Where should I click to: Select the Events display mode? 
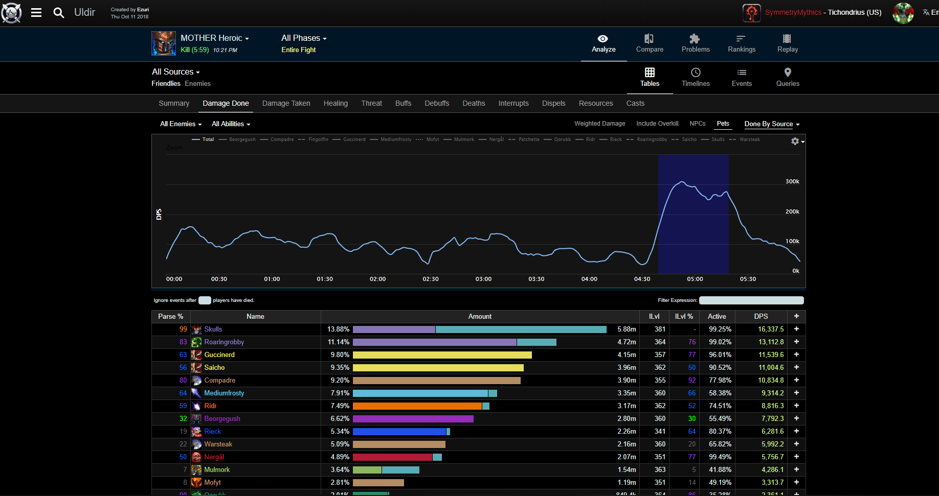click(742, 78)
